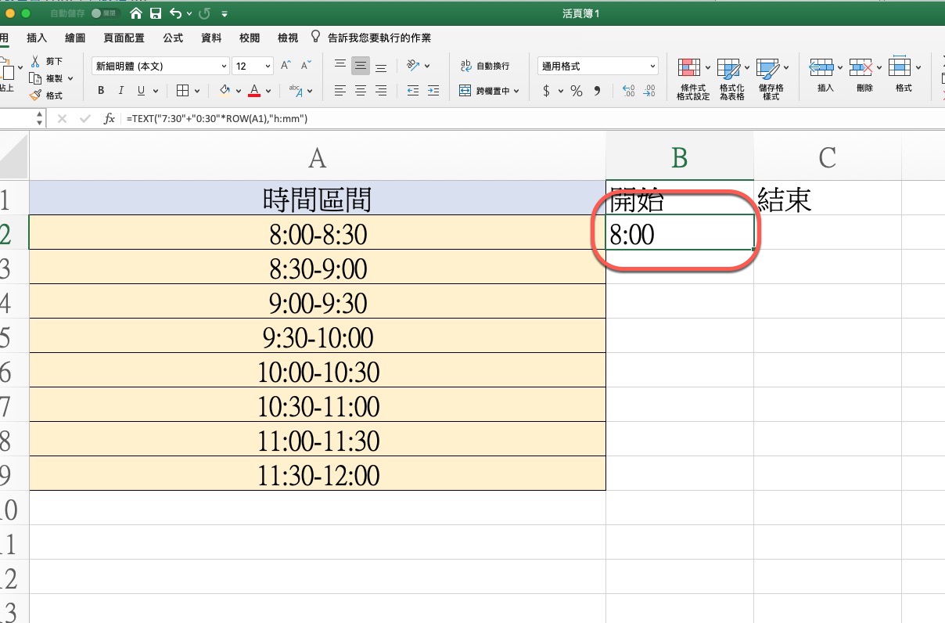Toggle Bold formatting
The image size is (945, 623).
pyautogui.click(x=101, y=91)
